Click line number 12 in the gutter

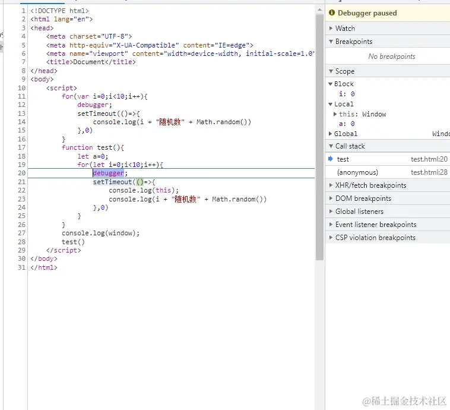(22, 105)
